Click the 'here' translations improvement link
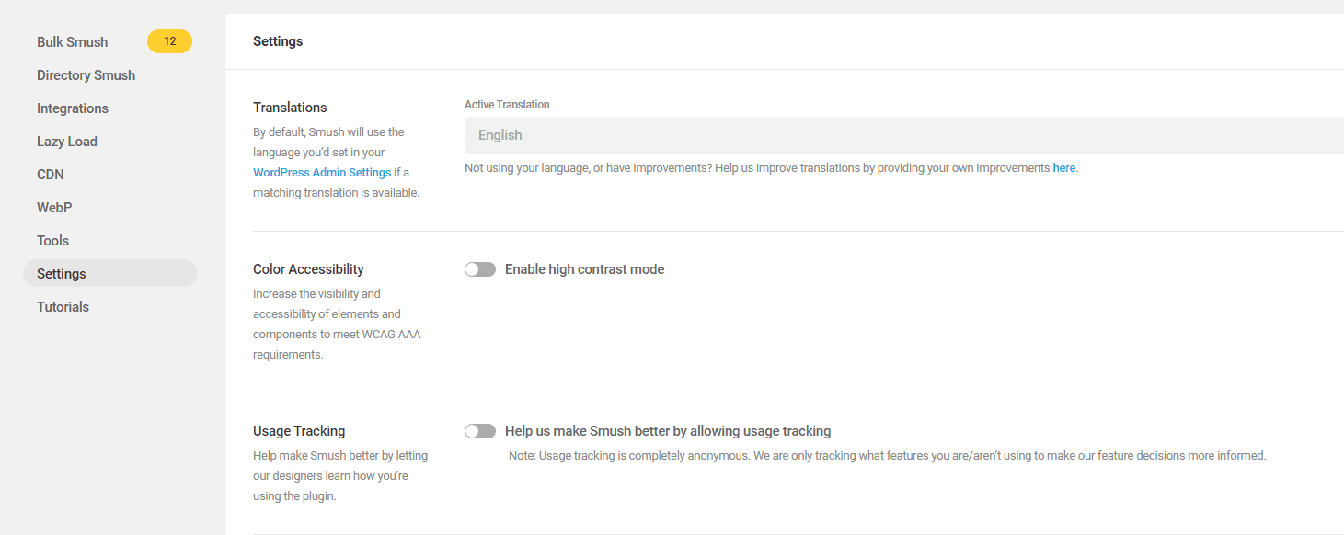This screenshot has width=1344, height=535. click(x=1063, y=168)
